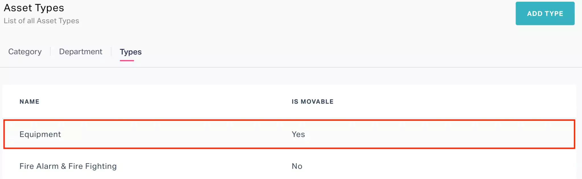Screen dimensions: 582x179
Task: Switch to the Category tab
Action: click(25, 51)
